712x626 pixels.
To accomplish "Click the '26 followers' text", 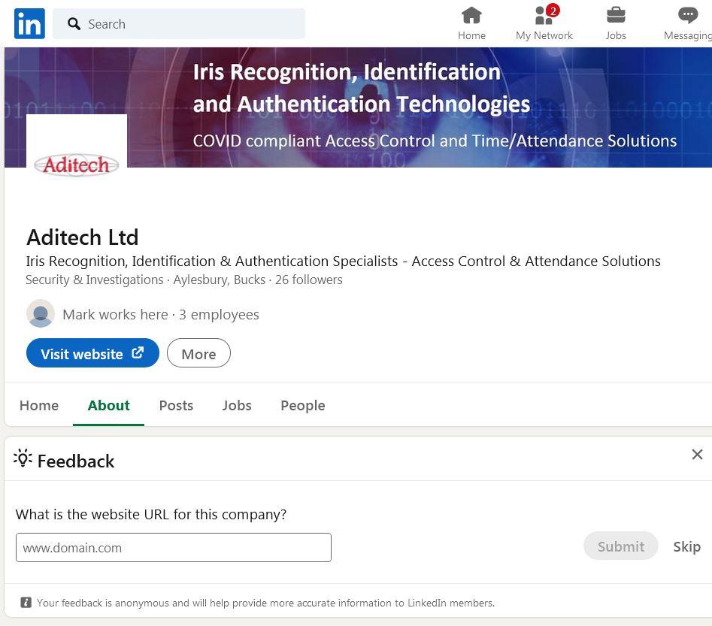I will 309,280.
